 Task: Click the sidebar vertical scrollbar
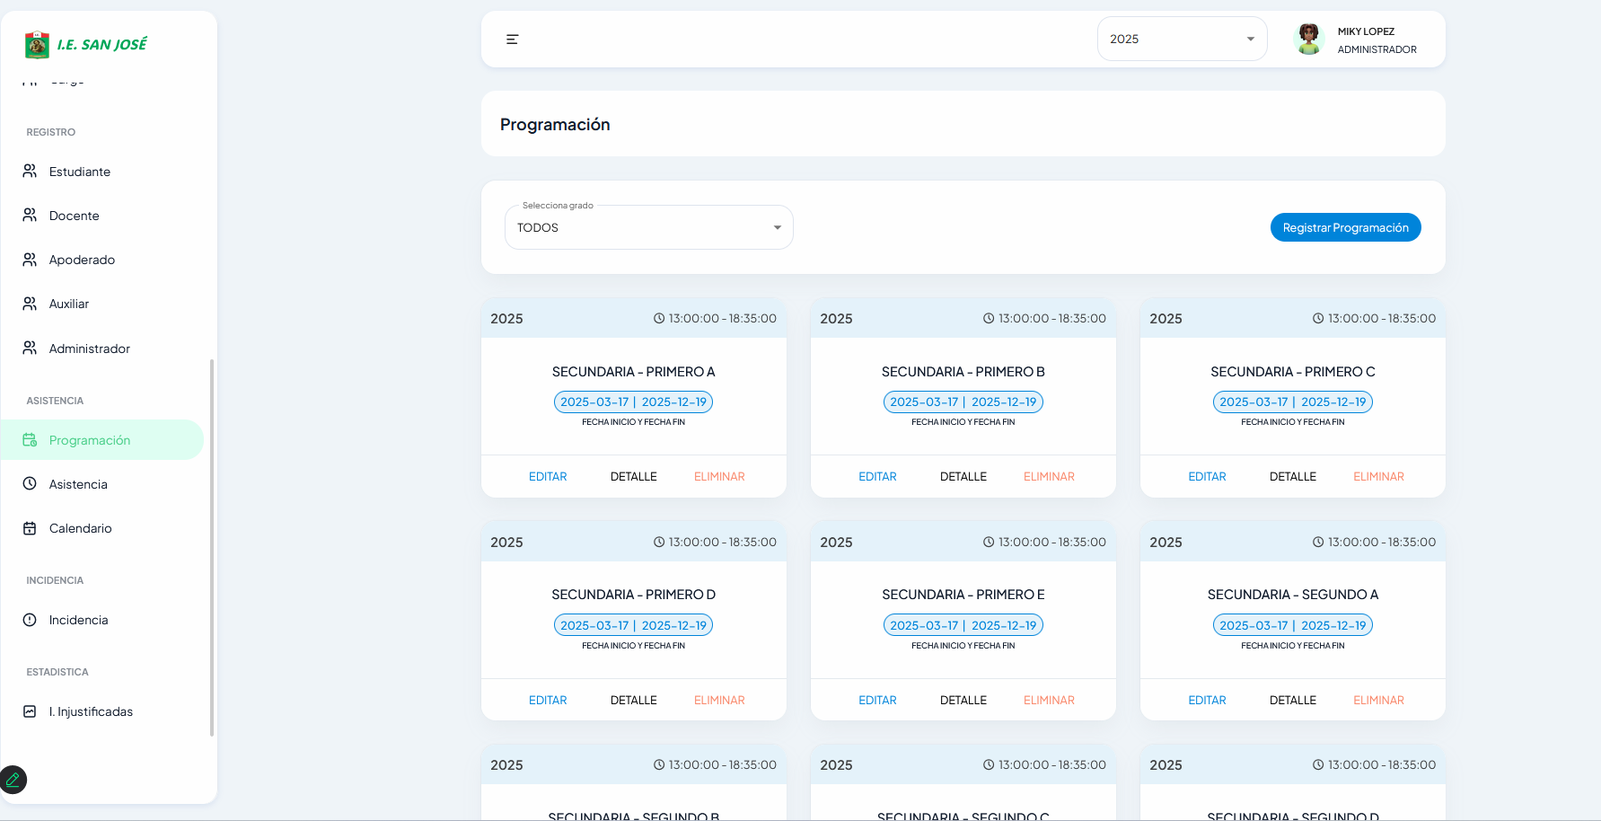pos(212,546)
